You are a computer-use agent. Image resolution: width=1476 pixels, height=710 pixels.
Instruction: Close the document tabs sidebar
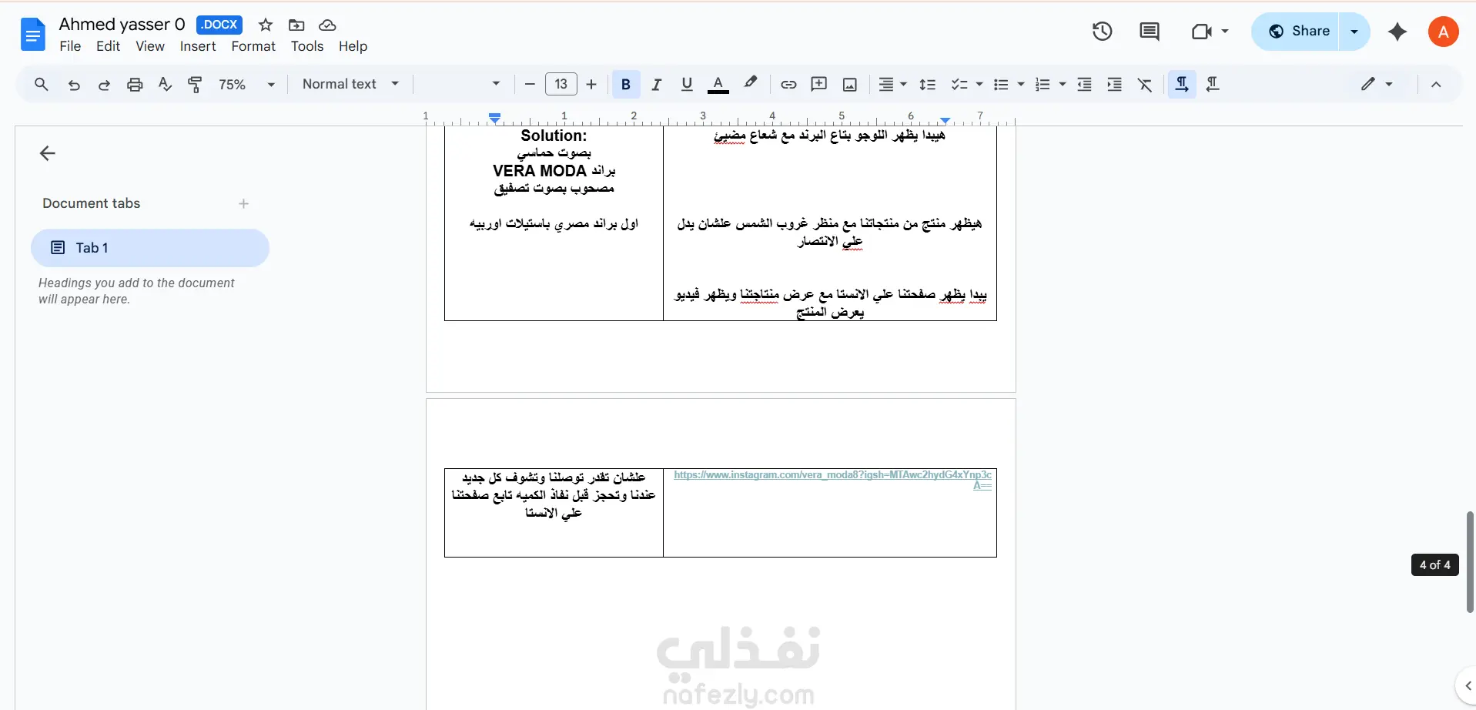(x=48, y=153)
